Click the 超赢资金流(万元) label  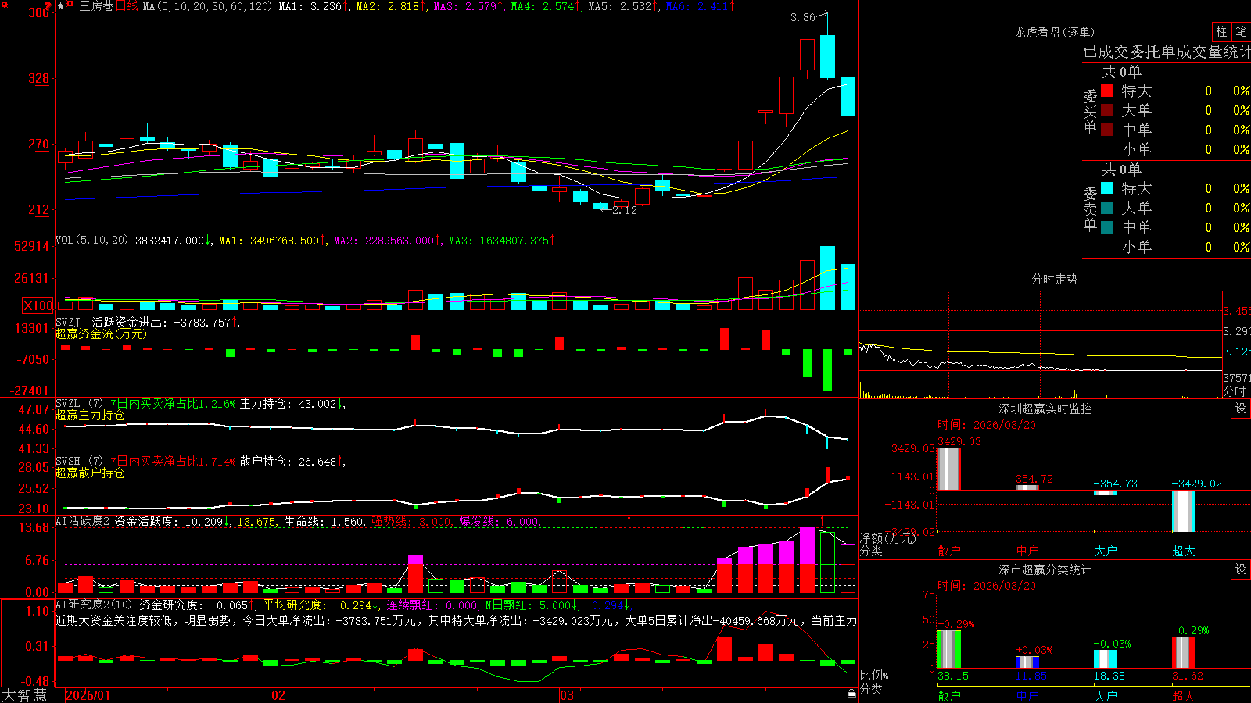pos(101,334)
